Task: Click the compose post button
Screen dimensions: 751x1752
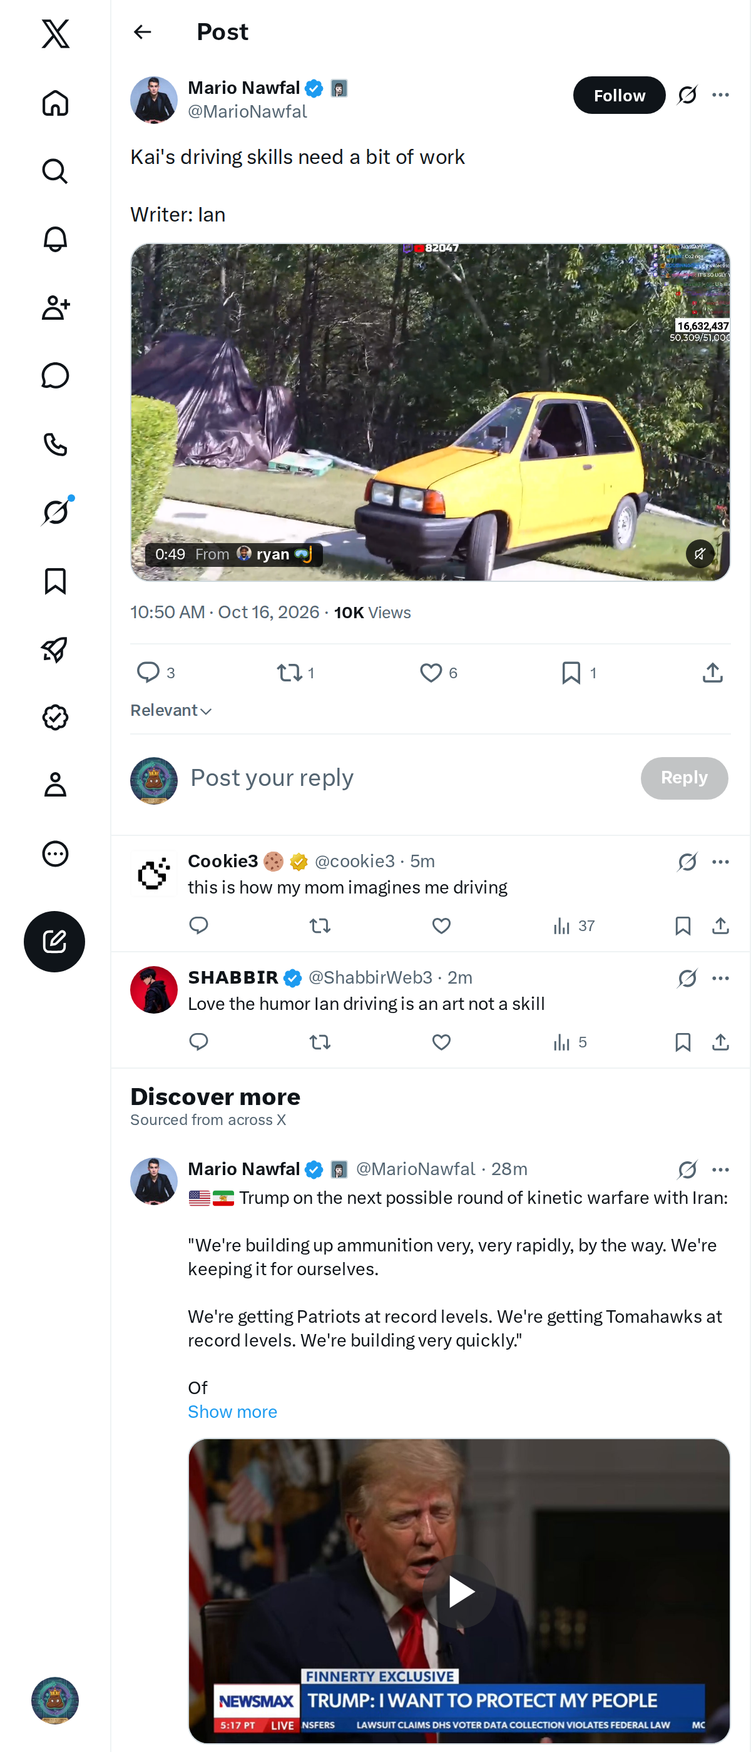Action: click(x=54, y=941)
